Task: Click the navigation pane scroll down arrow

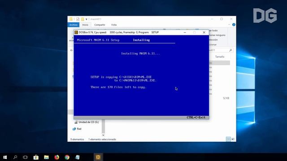Action: [x=103, y=135]
